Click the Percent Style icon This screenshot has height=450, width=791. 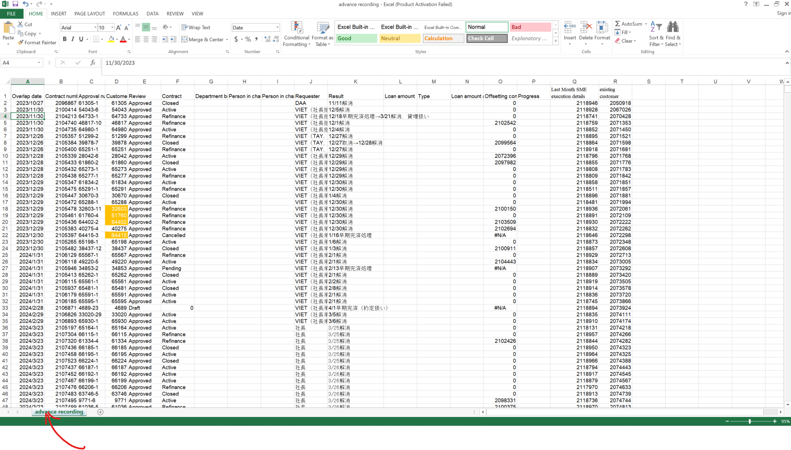pyautogui.click(x=248, y=39)
